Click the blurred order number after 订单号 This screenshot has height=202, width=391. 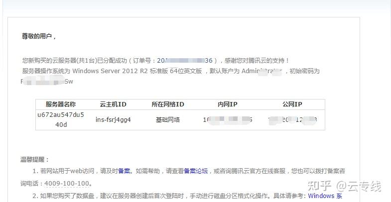coord(185,61)
